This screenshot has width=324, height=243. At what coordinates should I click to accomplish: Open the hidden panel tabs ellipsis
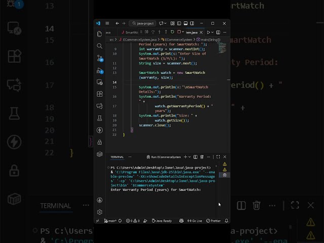[130, 157]
